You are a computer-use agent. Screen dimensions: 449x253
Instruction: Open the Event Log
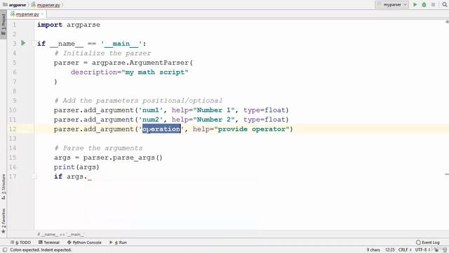[427, 242]
